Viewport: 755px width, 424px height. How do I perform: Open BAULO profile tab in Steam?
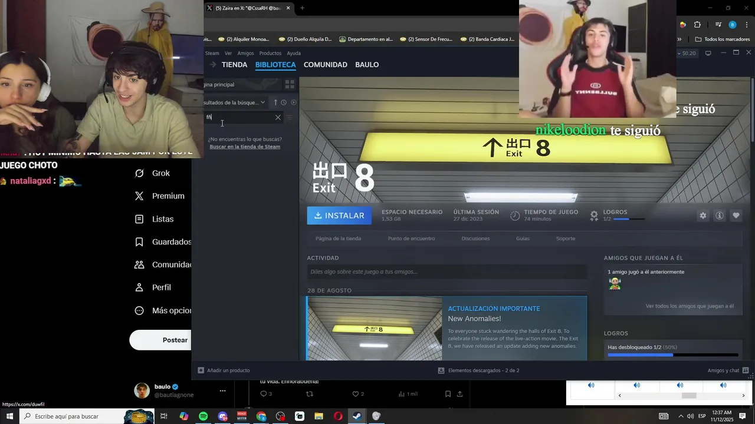click(367, 65)
